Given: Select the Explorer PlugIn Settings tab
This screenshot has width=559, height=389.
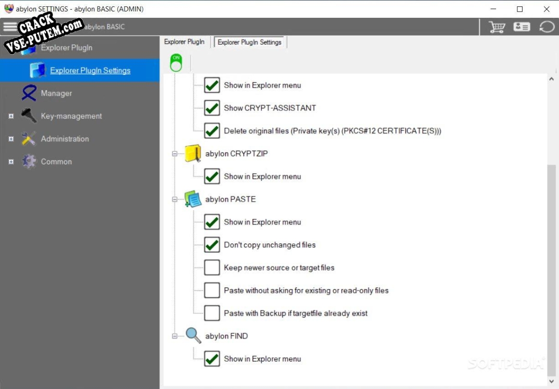Looking at the screenshot, I should [x=249, y=42].
